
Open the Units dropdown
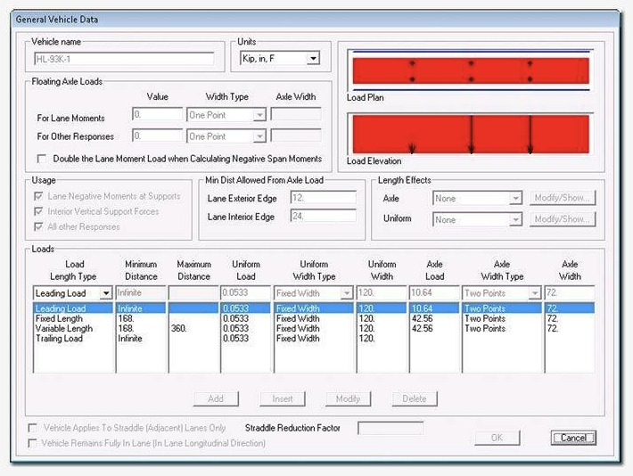click(x=313, y=59)
